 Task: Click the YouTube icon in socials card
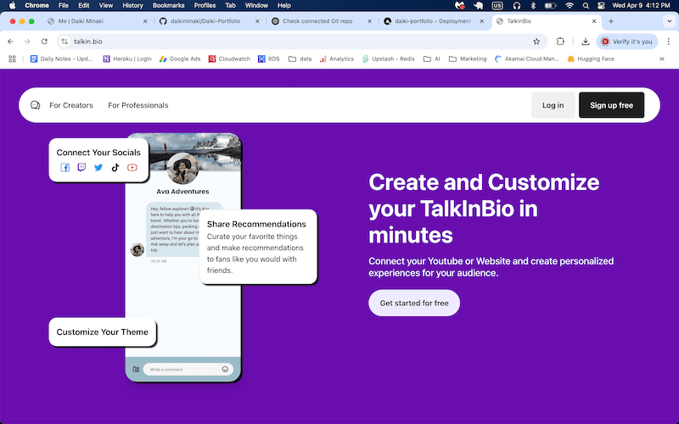(x=132, y=167)
